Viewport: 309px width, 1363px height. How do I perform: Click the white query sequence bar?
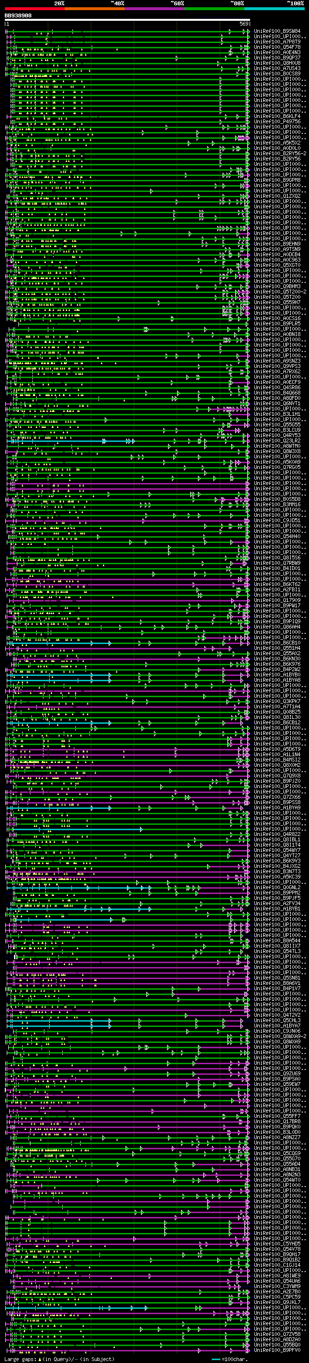[127, 19]
